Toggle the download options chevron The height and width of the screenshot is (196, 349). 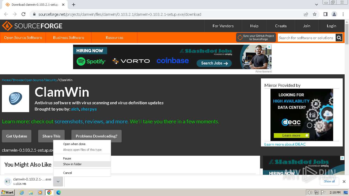58,182
